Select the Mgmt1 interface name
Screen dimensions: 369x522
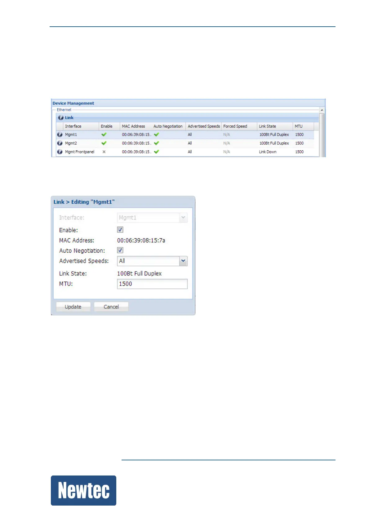click(71, 135)
